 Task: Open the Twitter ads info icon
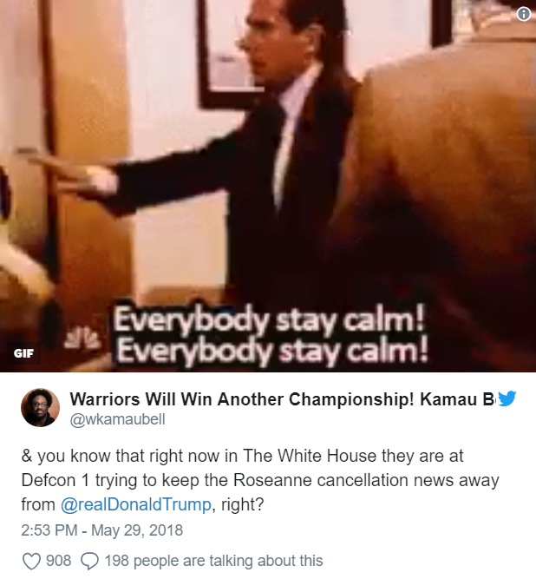point(524,14)
